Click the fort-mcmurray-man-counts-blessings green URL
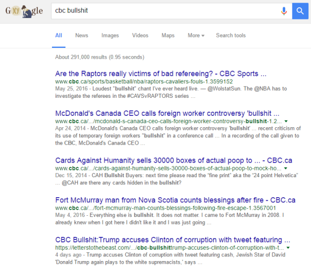Image resolution: width=311 pixels, height=275 pixels. tap(165, 208)
